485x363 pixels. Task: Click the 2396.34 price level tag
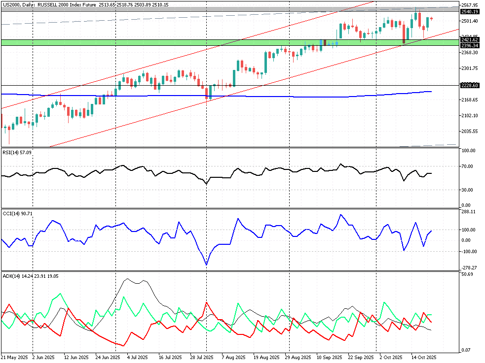point(470,45)
